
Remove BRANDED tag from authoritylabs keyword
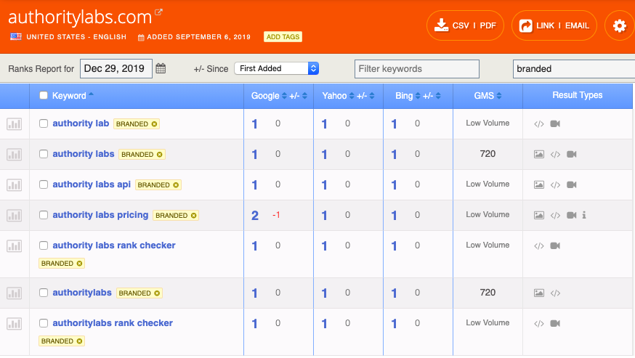157,293
